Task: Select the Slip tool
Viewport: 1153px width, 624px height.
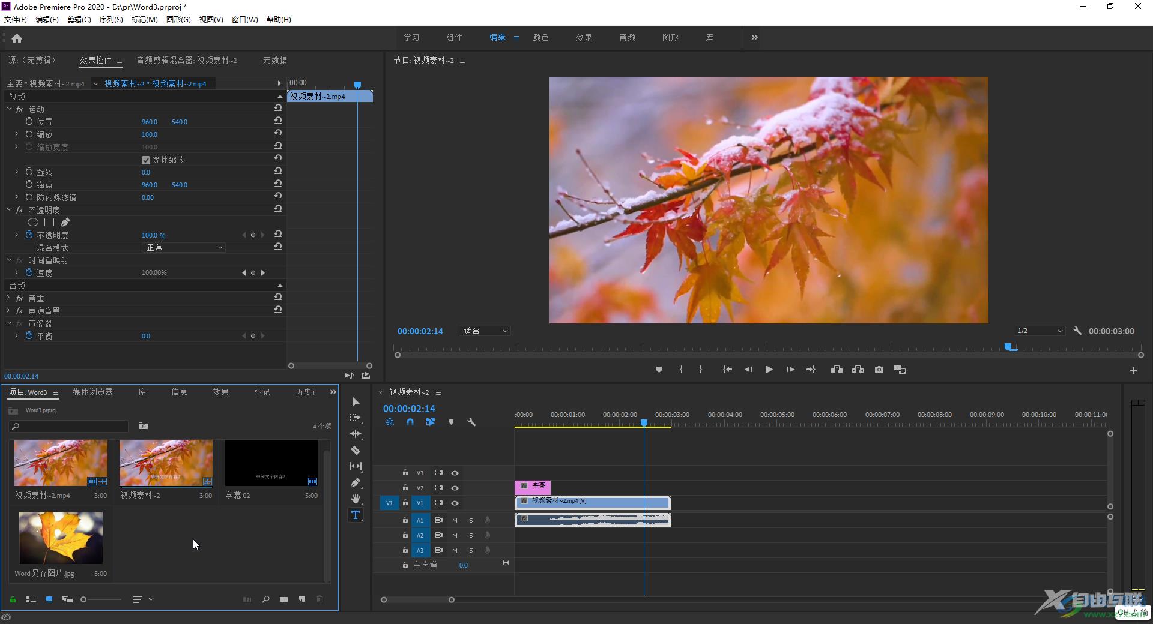Action: 356,466
